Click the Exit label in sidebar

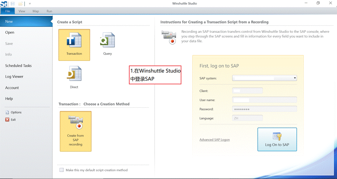point(13,120)
